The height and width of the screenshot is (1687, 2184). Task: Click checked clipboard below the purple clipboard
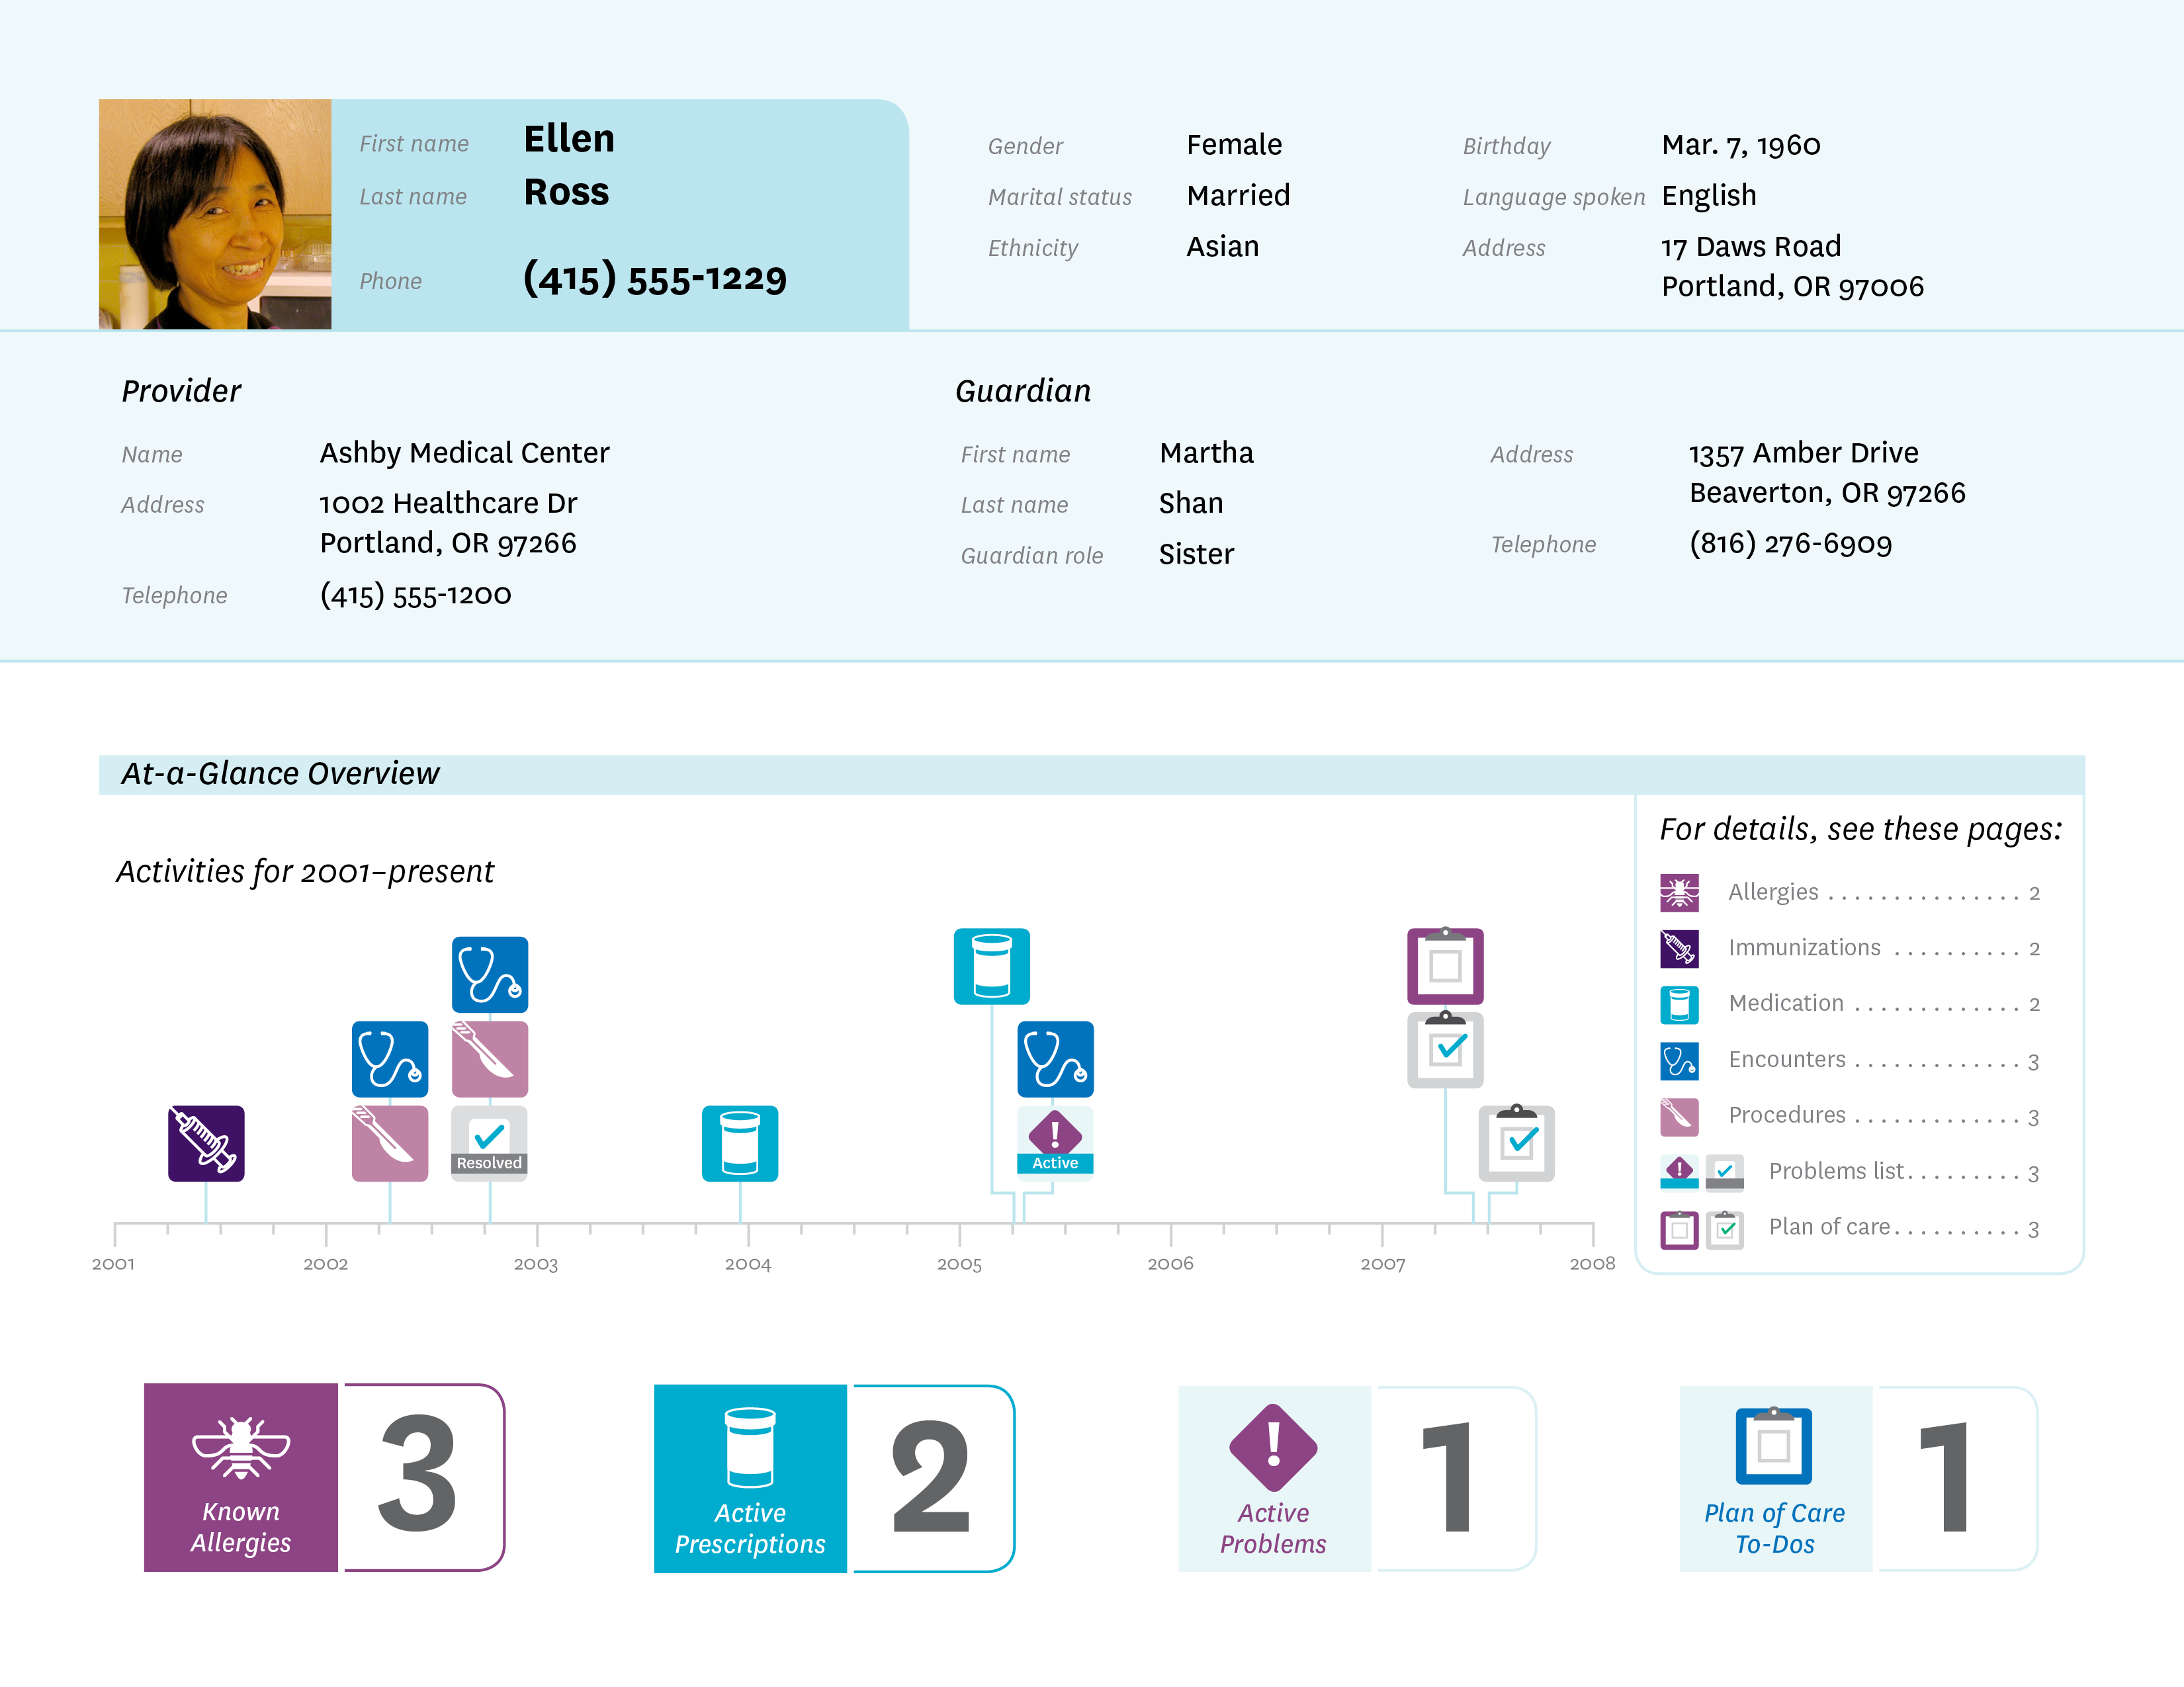(x=1445, y=1050)
